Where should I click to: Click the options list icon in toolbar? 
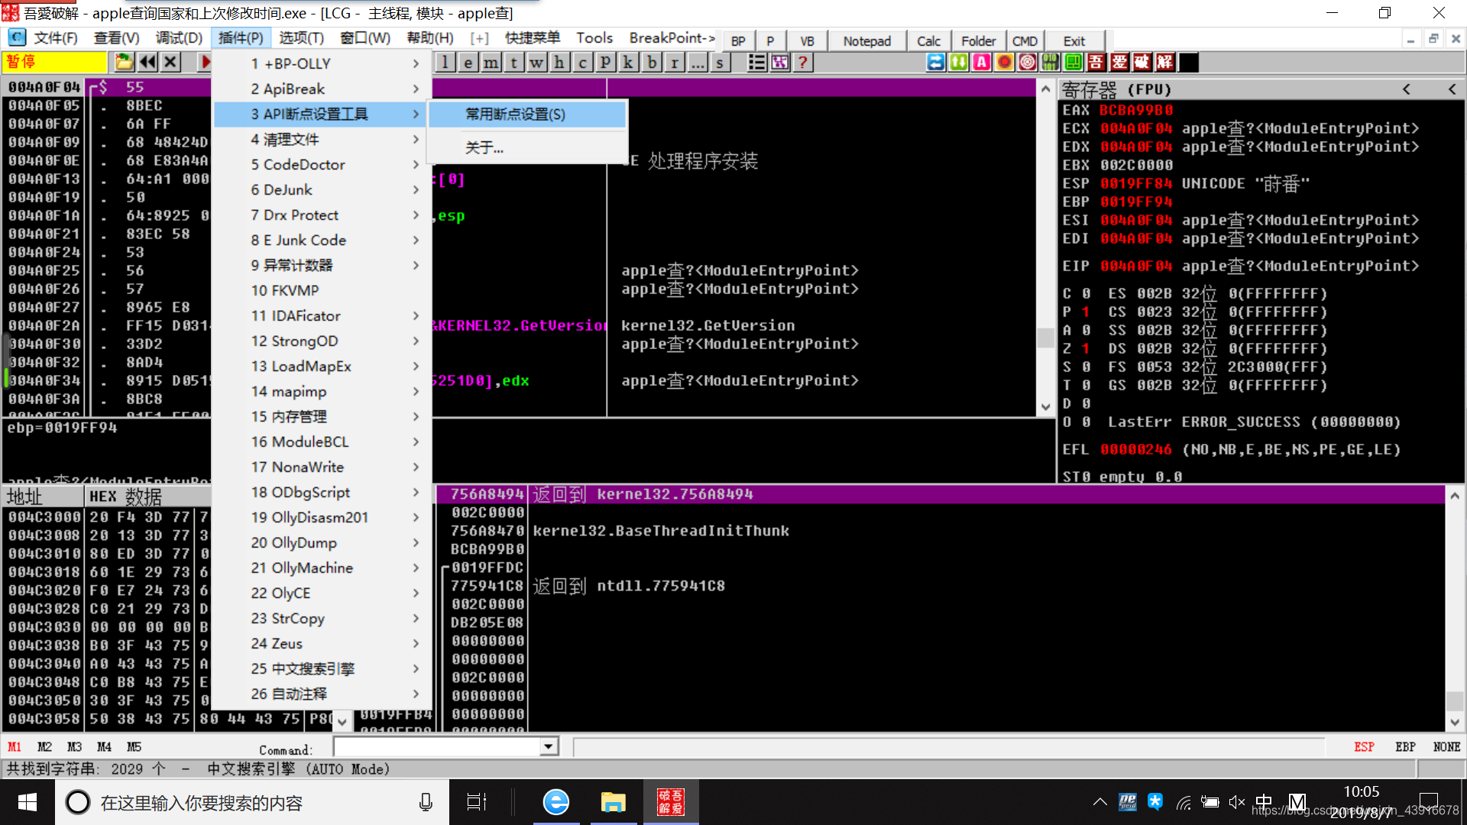pos(757,63)
